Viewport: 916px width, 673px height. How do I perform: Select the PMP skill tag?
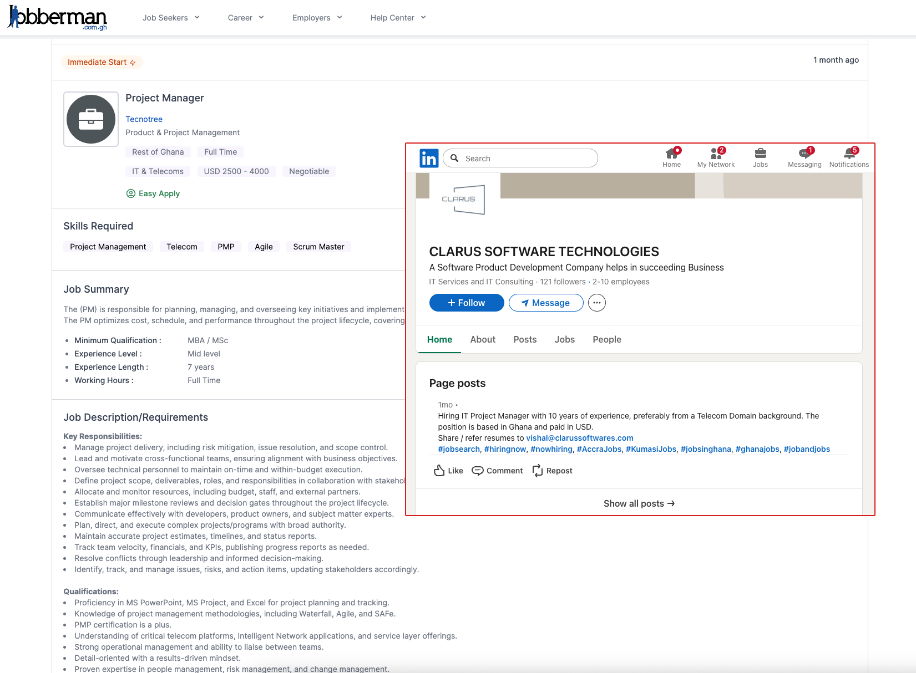226,247
